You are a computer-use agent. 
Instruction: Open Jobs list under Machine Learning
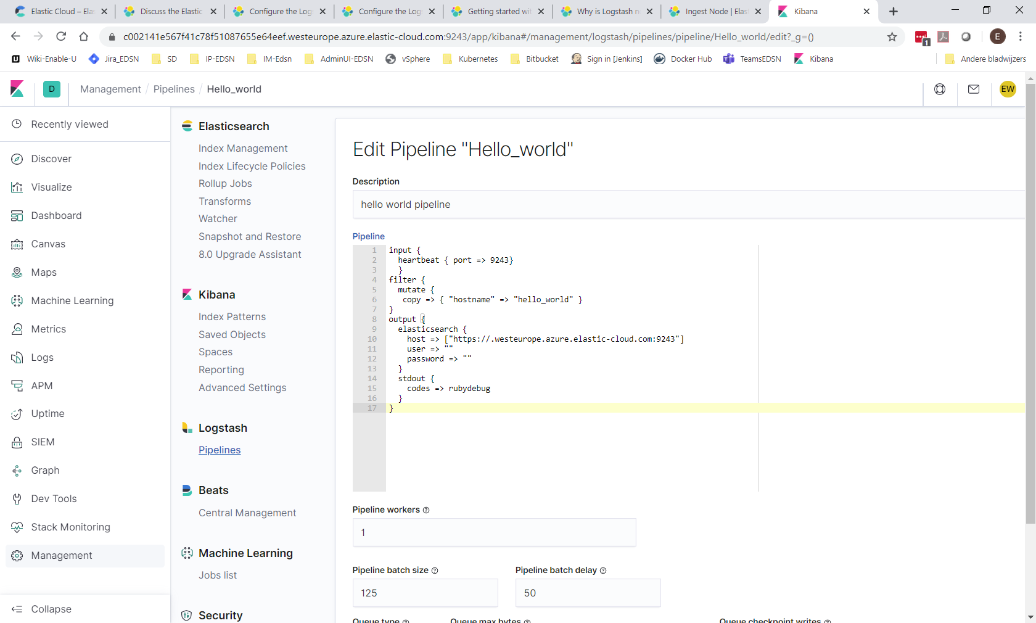coord(218,576)
